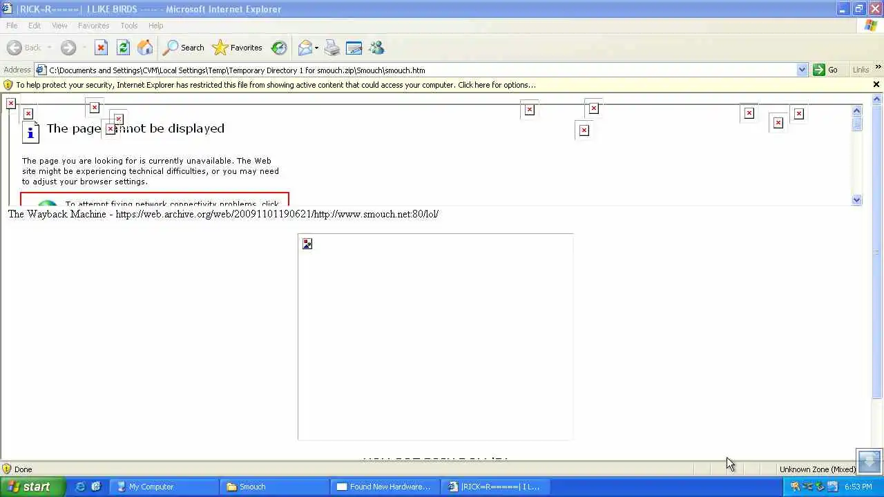Expand the address bar dropdown list
Image resolution: width=884 pixels, height=497 pixels.
coord(802,70)
